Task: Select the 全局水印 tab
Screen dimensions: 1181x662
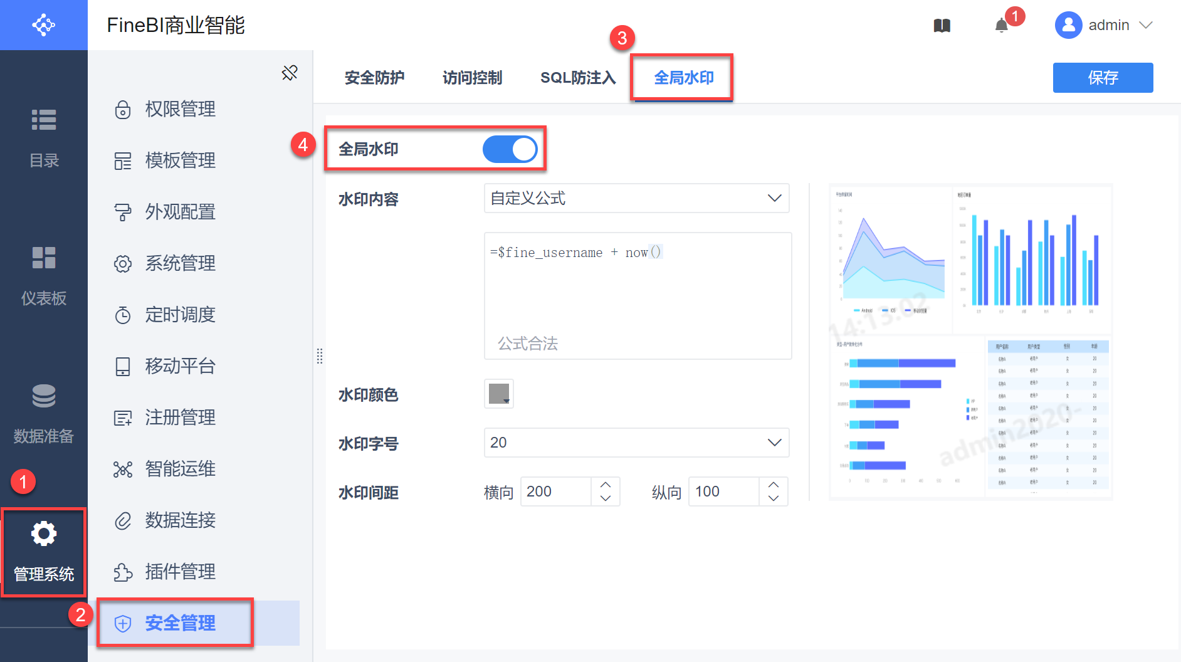Action: point(684,78)
